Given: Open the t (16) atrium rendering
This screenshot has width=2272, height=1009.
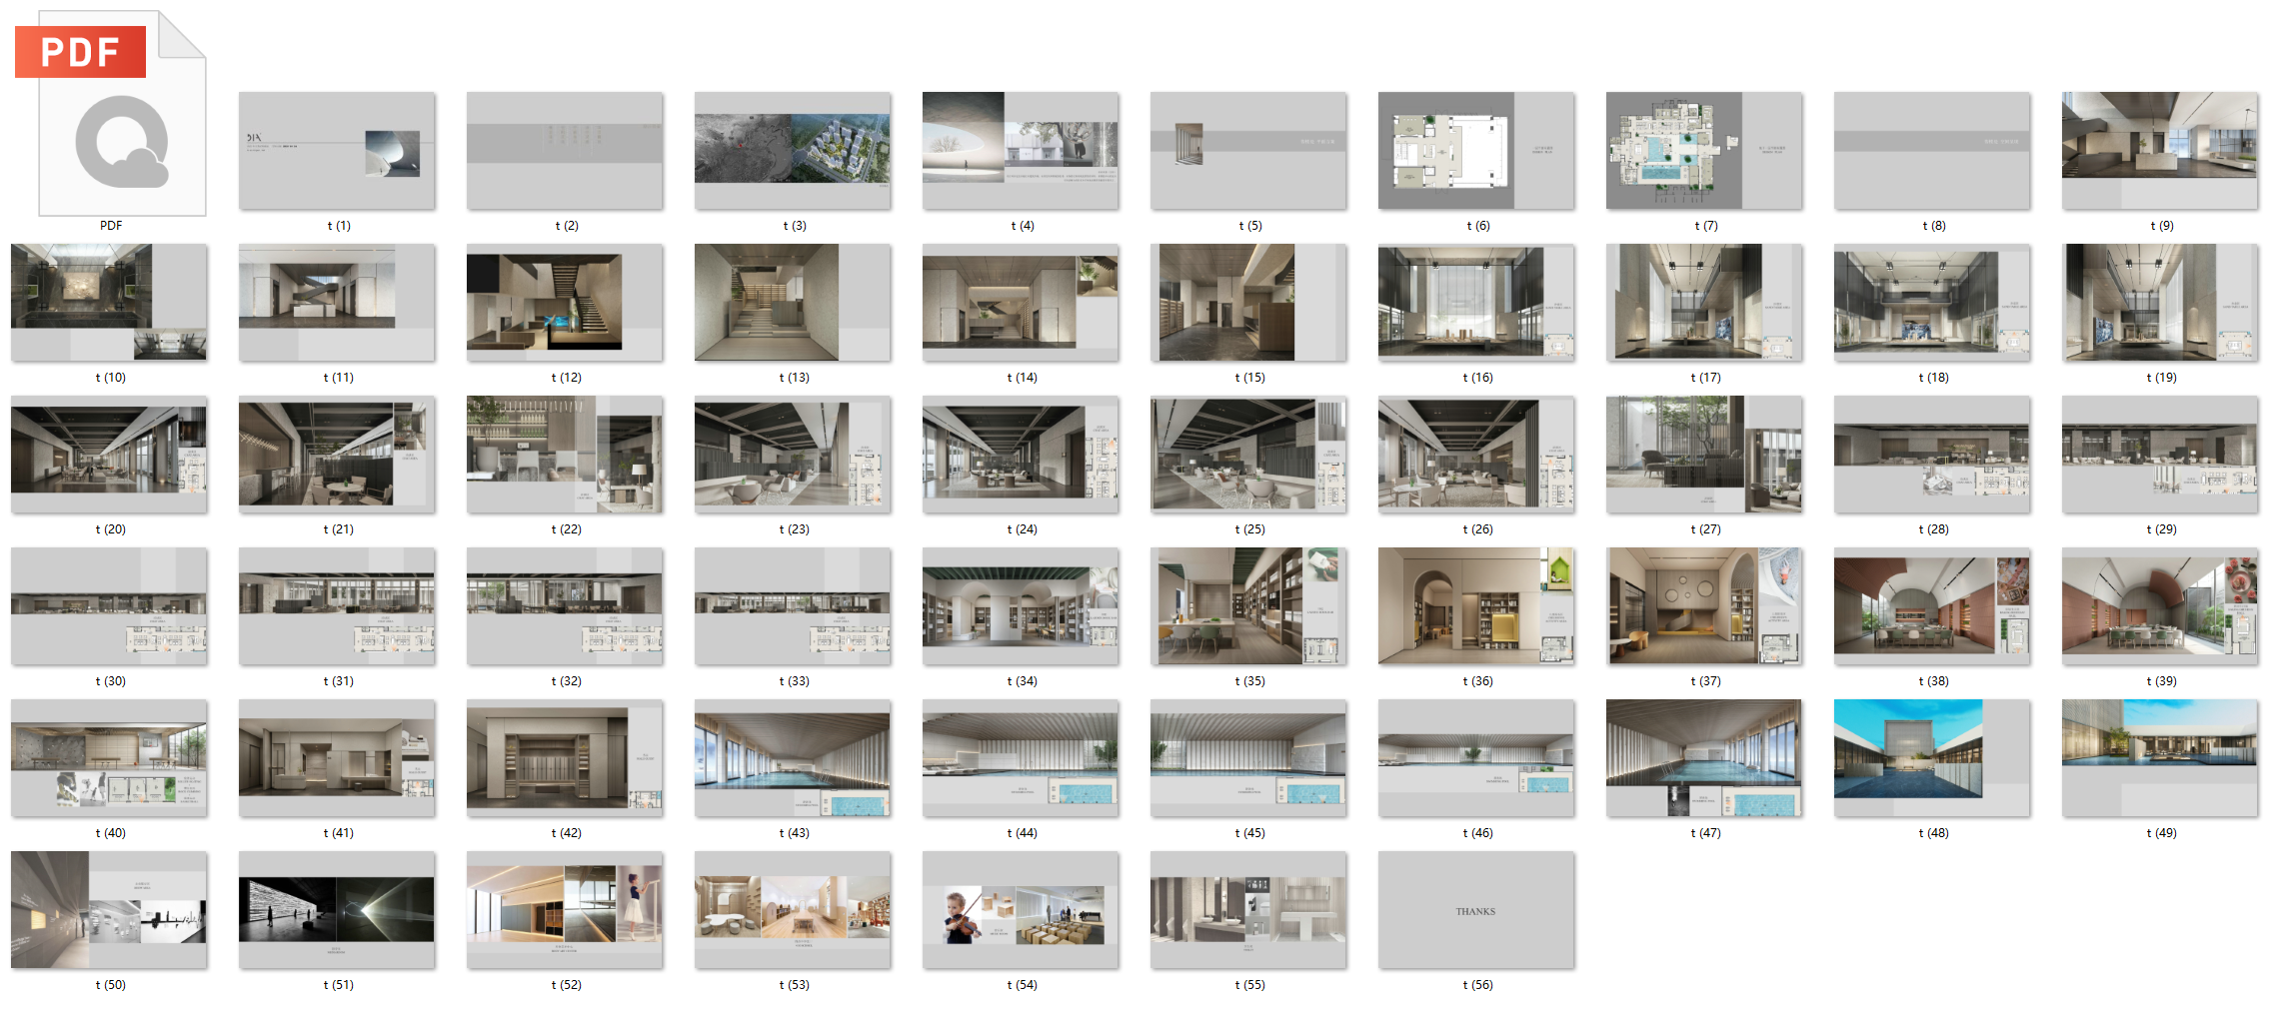Looking at the screenshot, I should [x=1476, y=303].
